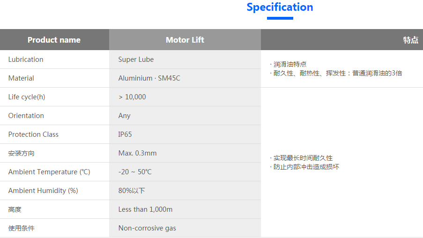Click the Less than 1,000m value
The width and height of the screenshot is (423, 238).
[x=145, y=209]
